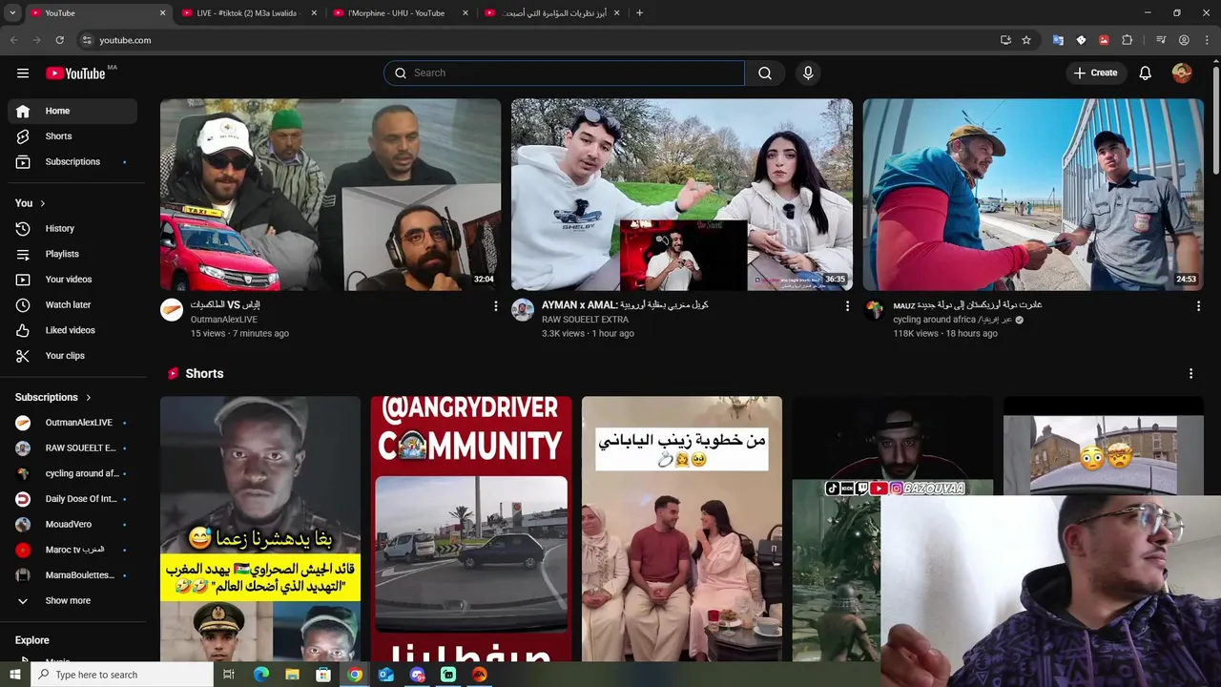Image resolution: width=1221 pixels, height=687 pixels.
Task: Open Playlists in the sidebar
Action: [72, 254]
